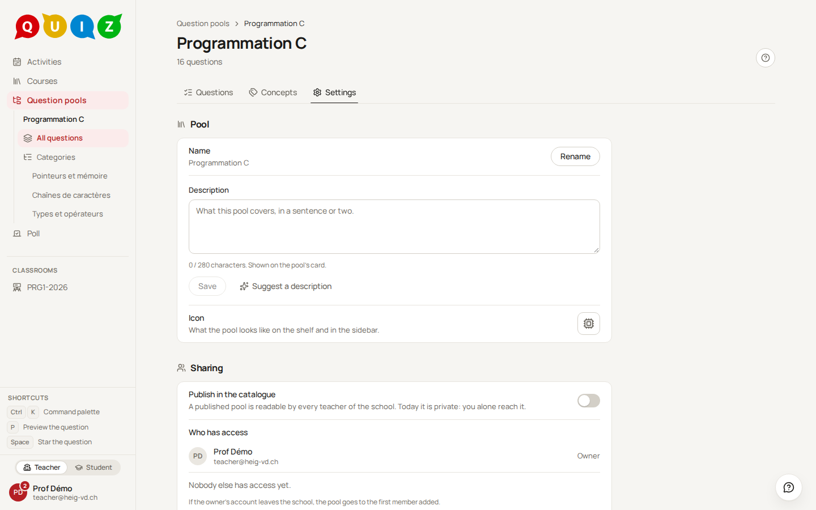Click the Rename button

coord(575,156)
